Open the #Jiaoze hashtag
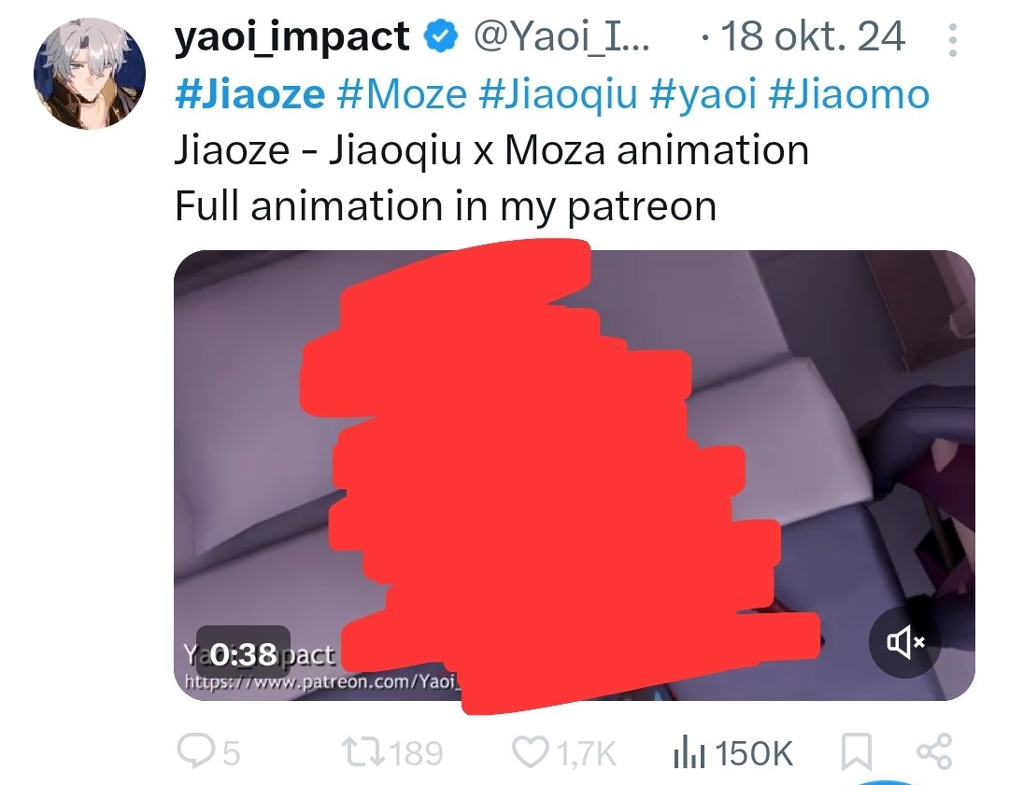 click(249, 94)
